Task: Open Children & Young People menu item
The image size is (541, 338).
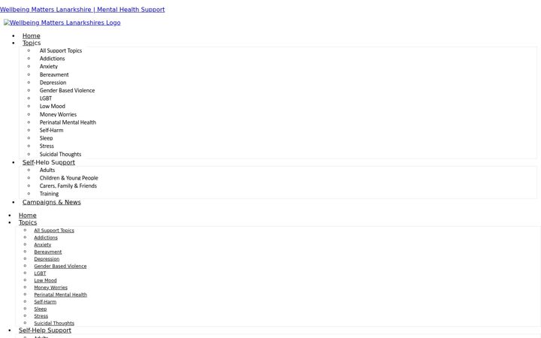Action: (69, 178)
